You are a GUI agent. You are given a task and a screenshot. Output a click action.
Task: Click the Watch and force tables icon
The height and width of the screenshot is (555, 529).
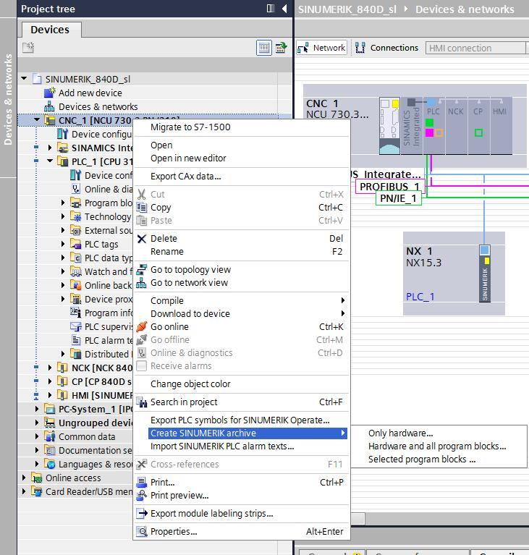75,271
